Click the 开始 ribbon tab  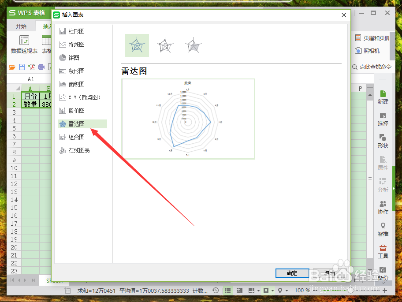coord(20,26)
